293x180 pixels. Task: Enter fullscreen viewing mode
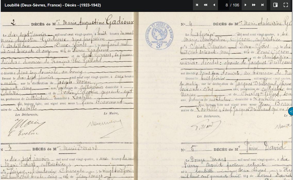click(x=286, y=5)
